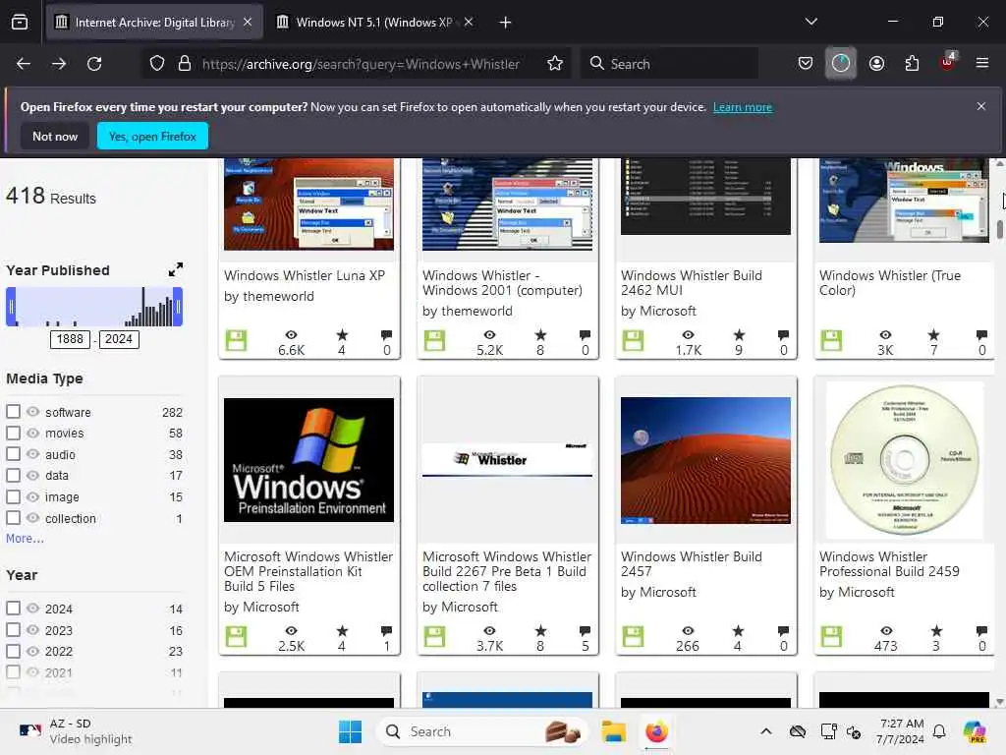Reload the current page
Screen dimensions: 1006x755
(x=94, y=64)
